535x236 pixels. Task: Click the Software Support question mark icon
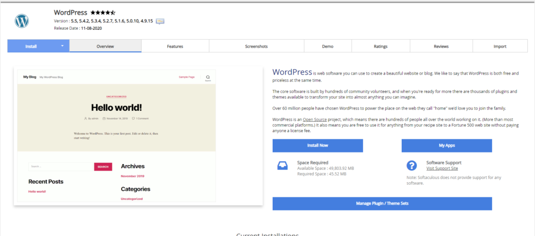click(412, 166)
